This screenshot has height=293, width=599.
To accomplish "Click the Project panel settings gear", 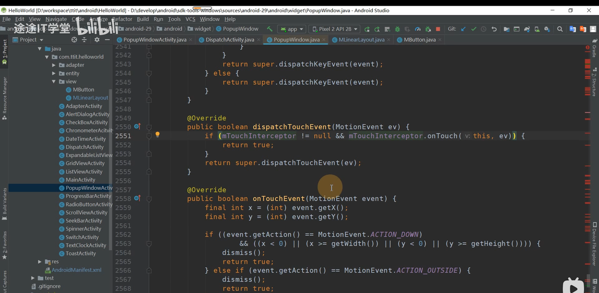I will pyautogui.click(x=97, y=40).
